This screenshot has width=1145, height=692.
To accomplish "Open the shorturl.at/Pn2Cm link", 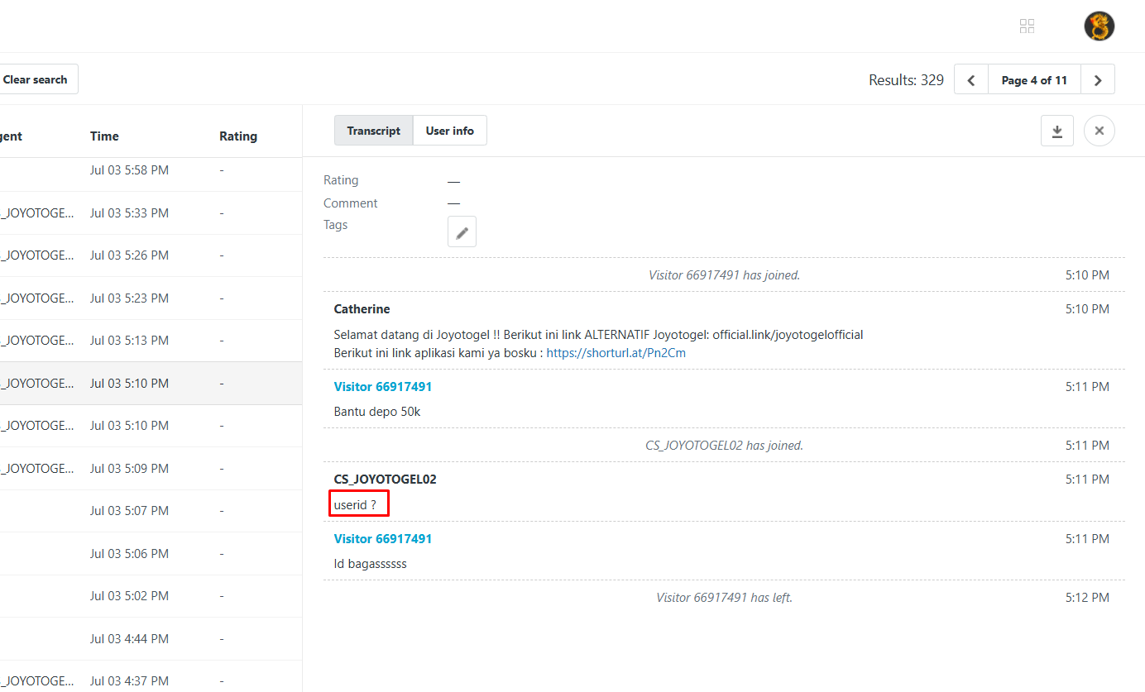I will [x=616, y=353].
